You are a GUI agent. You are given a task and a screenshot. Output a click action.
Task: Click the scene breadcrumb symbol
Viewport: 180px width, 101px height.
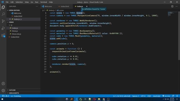(61, 10)
